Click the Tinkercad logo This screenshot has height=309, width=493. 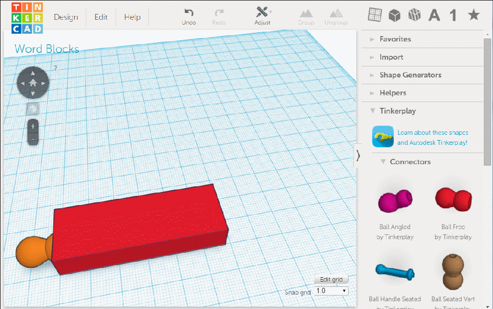coord(27,18)
